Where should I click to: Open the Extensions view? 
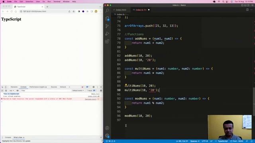[107, 41]
